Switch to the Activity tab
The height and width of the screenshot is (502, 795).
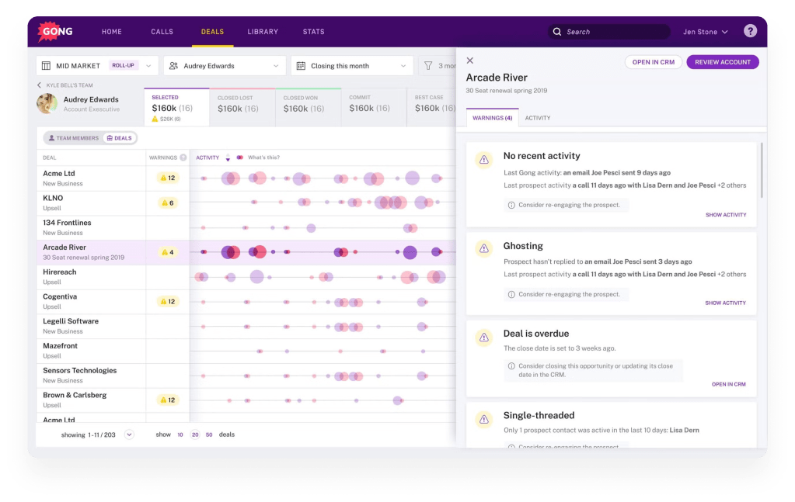(537, 118)
